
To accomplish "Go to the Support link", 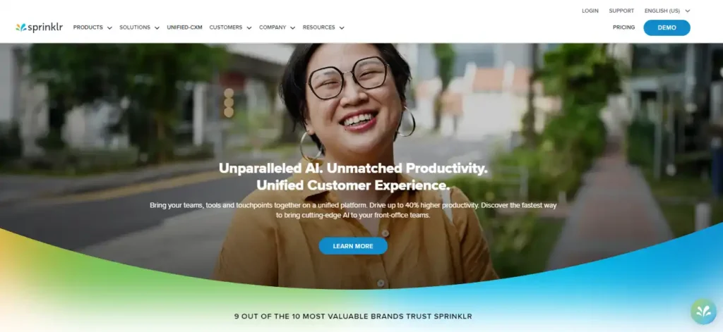I will [x=621, y=11].
